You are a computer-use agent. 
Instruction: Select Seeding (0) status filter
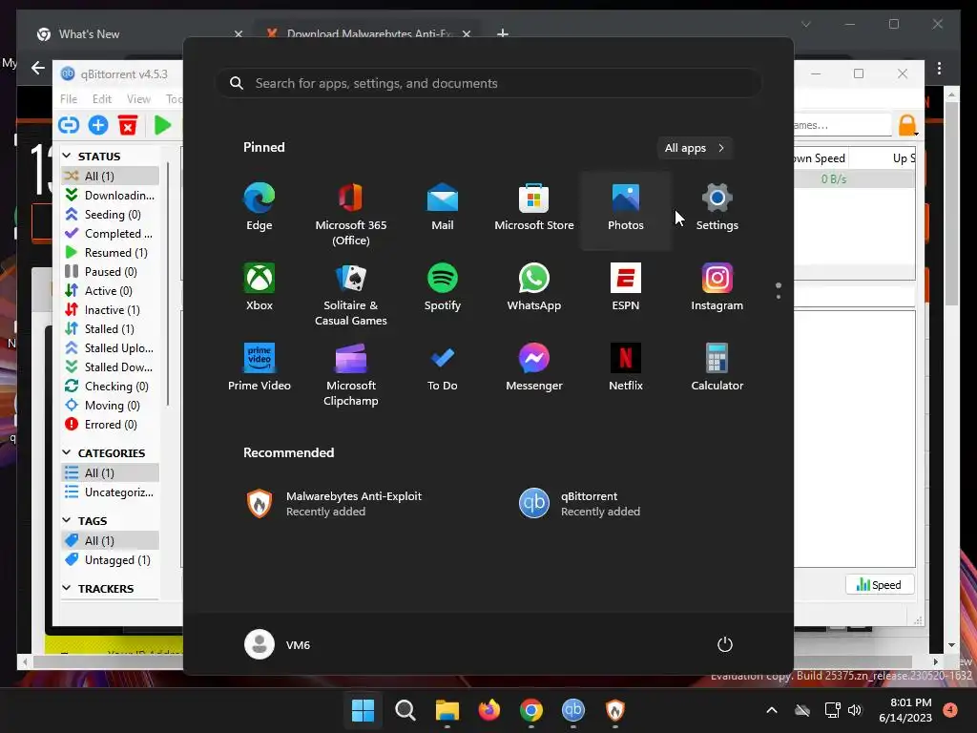[x=111, y=215]
